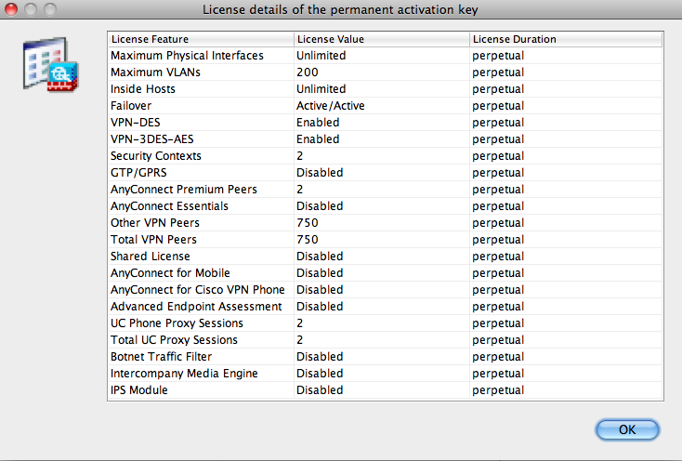Select the Maximum Physical Interfaces row
The image size is (682, 461).
point(386,56)
